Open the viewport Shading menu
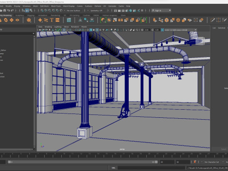This screenshot has width=228, height=171. pos(48,27)
